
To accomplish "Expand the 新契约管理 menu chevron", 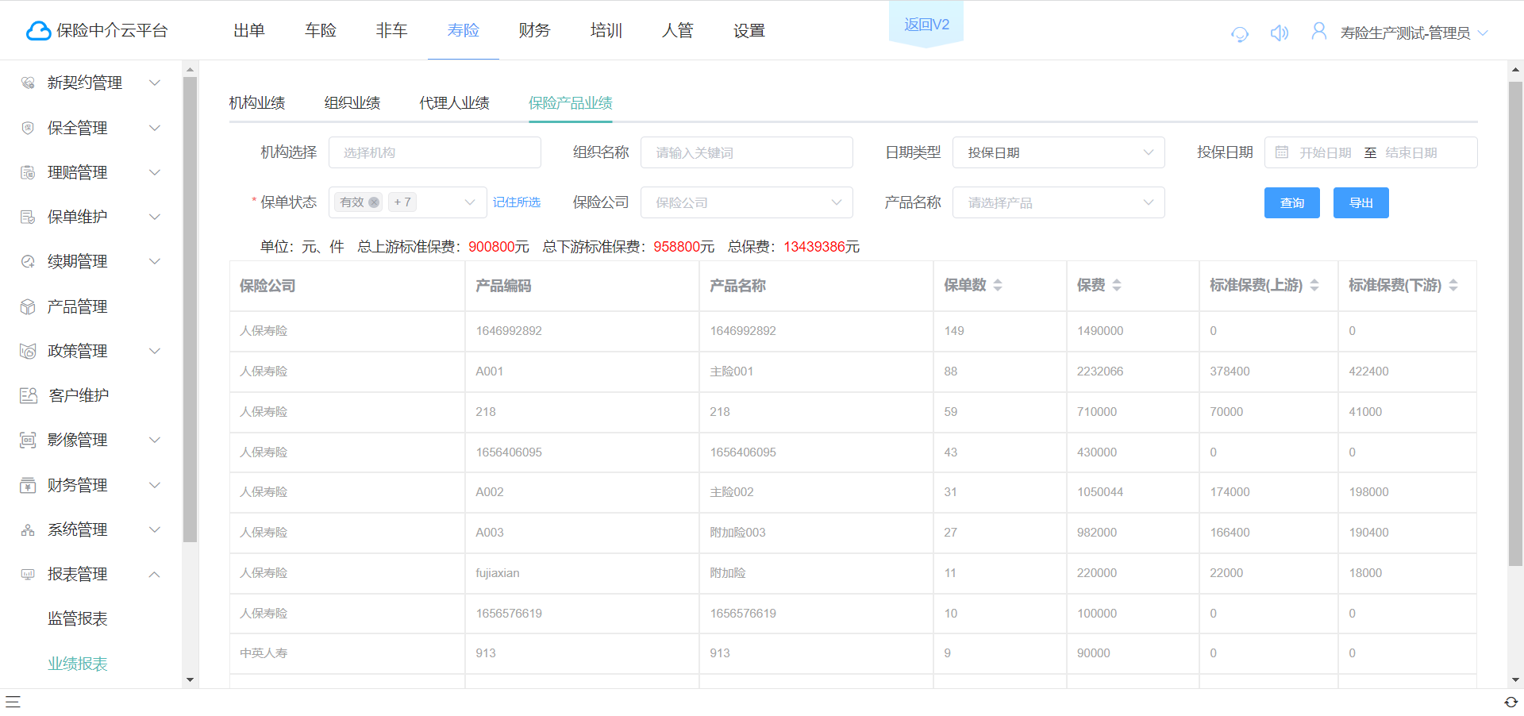I will [x=155, y=83].
